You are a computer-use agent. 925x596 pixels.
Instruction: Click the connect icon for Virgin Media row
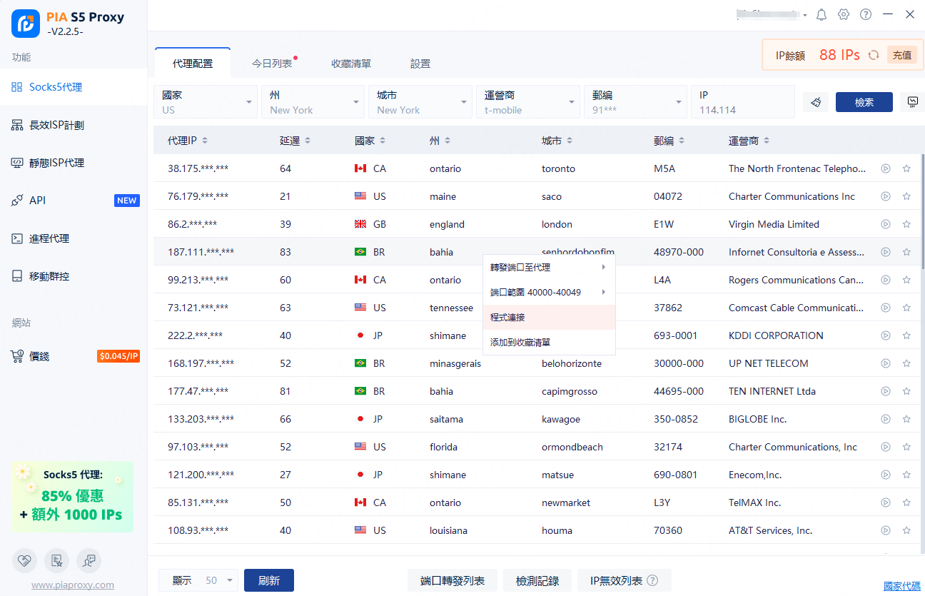pyautogui.click(x=886, y=224)
